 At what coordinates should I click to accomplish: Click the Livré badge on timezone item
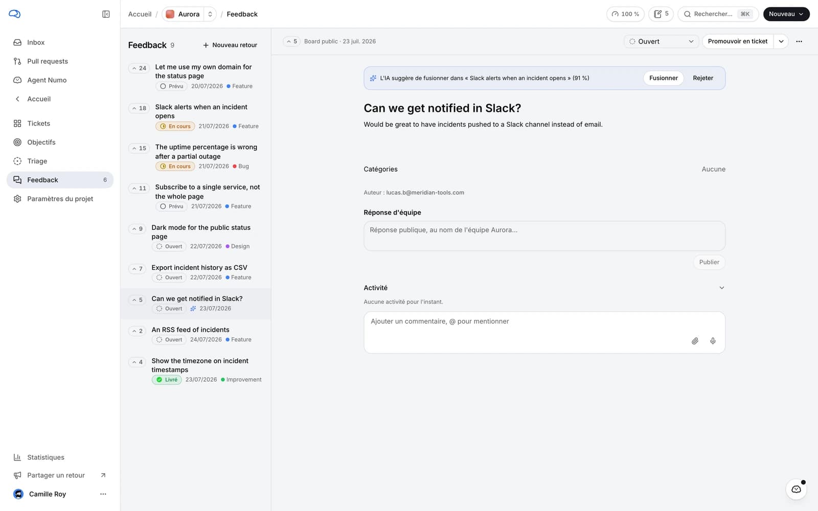click(x=167, y=380)
